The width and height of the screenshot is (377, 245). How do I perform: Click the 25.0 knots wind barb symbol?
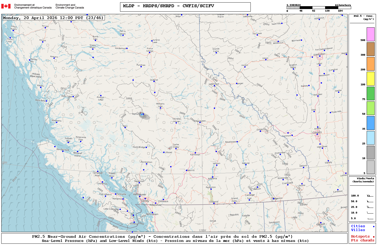pyautogui.click(x=370, y=207)
